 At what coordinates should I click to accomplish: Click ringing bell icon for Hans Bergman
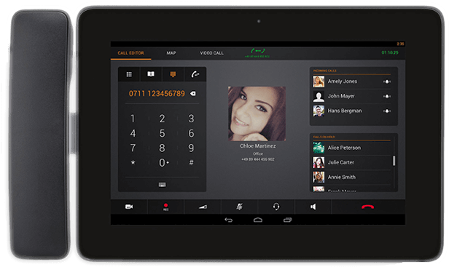click(x=387, y=111)
